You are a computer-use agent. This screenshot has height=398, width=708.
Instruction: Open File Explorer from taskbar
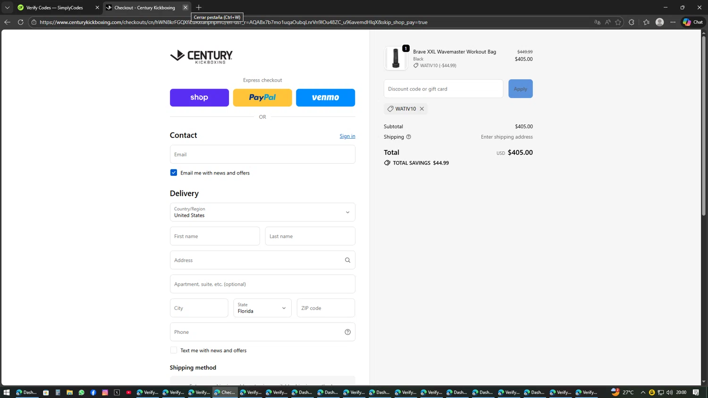(x=69, y=392)
